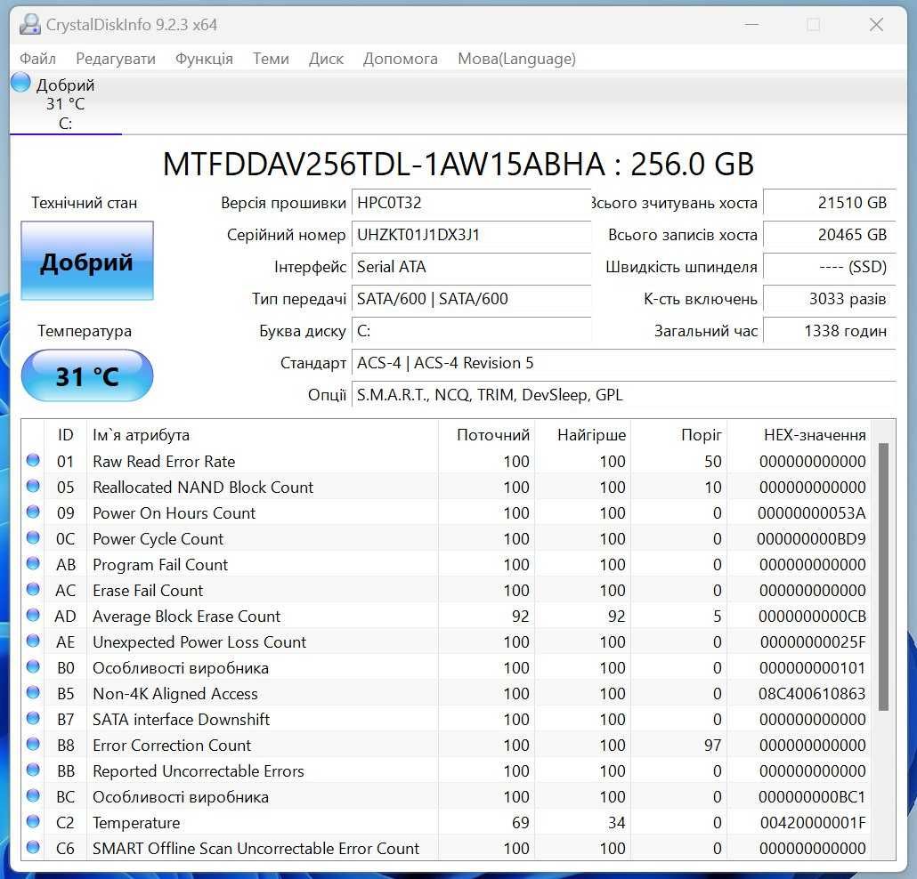The height and width of the screenshot is (879, 917).
Task: Open the Файл menu
Action: [38, 59]
